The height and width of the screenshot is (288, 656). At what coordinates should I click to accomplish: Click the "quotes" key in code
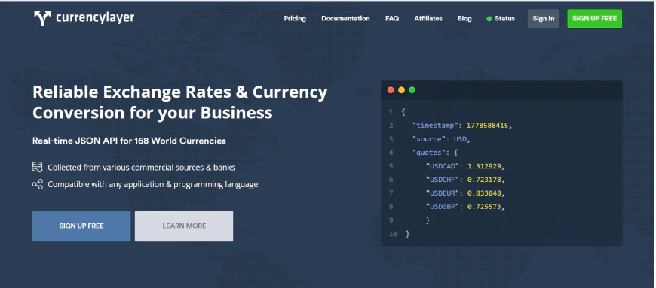(x=428, y=153)
